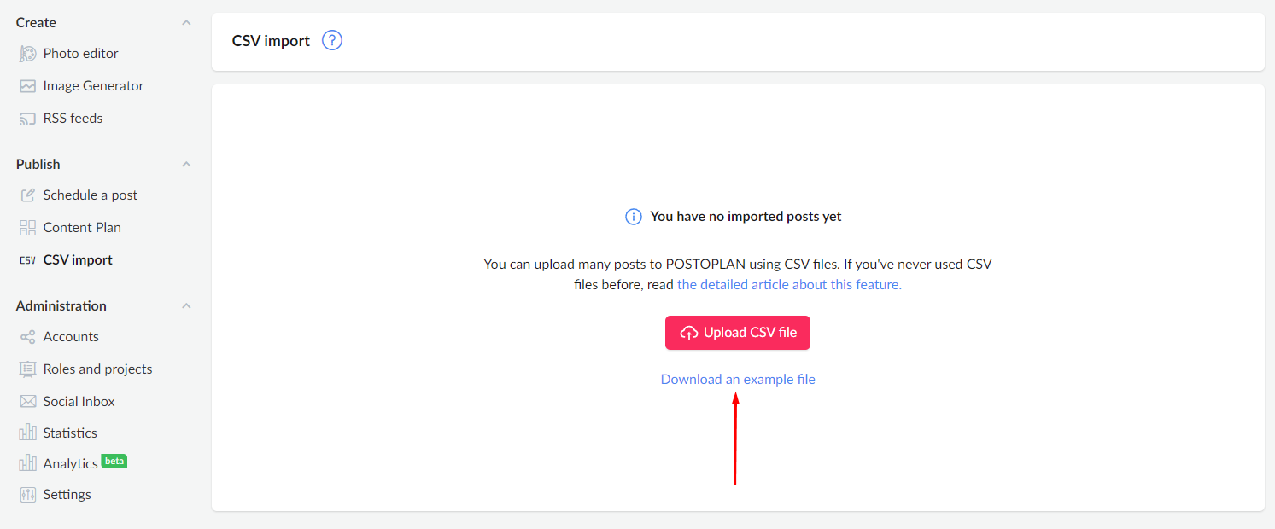
Task: Go to Roles and projects
Action: [97, 369]
